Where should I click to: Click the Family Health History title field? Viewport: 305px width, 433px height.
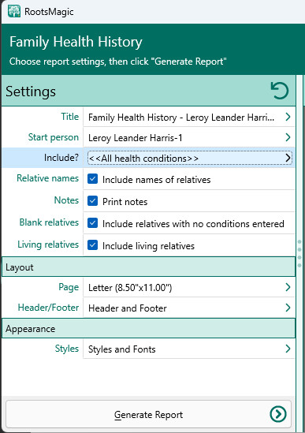click(x=189, y=117)
